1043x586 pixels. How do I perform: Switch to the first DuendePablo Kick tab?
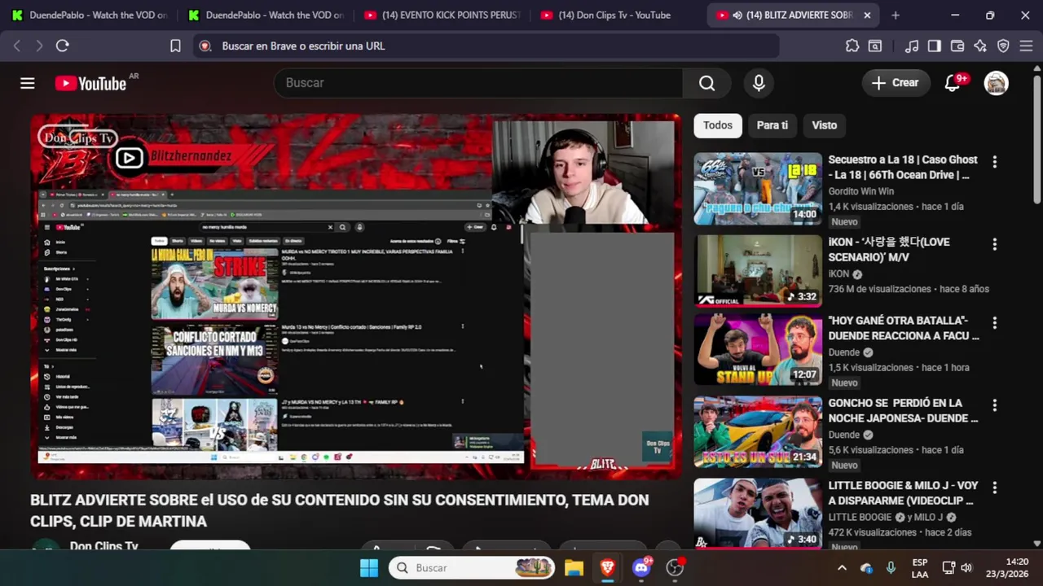click(x=90, y=15)
